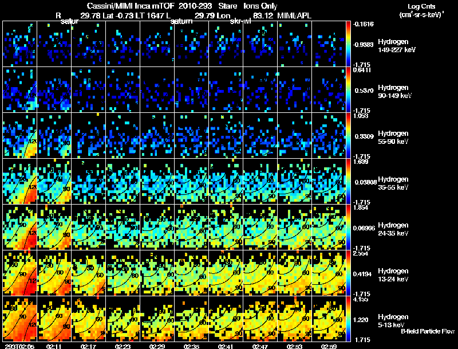Click the '02:41' time label
This screenshot has width=458, height=349.
click(226, 346)
